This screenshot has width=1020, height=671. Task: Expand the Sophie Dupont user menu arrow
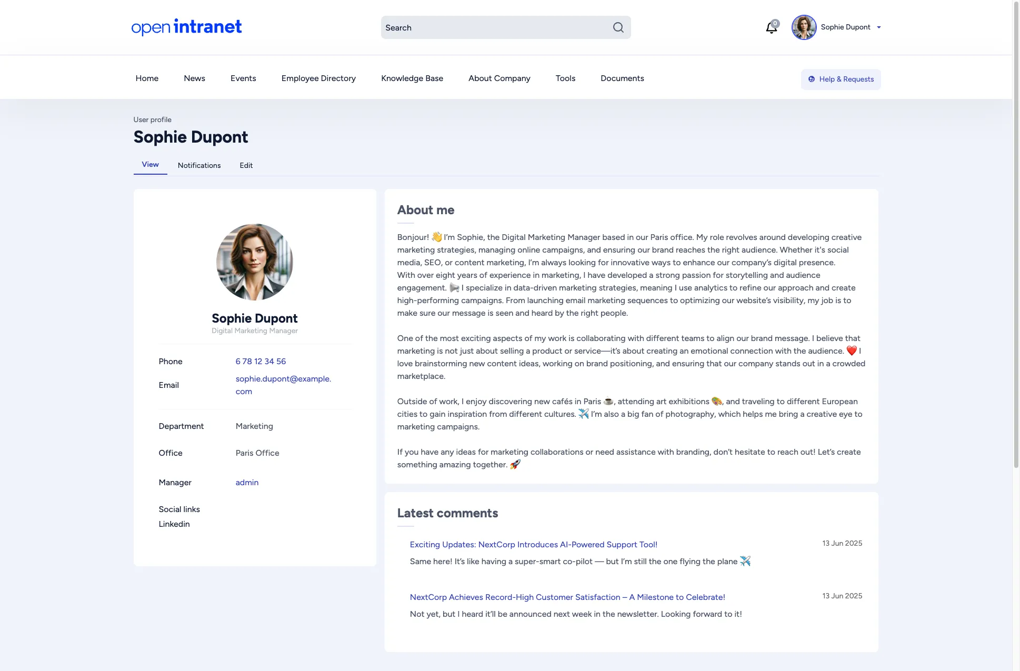878,27
